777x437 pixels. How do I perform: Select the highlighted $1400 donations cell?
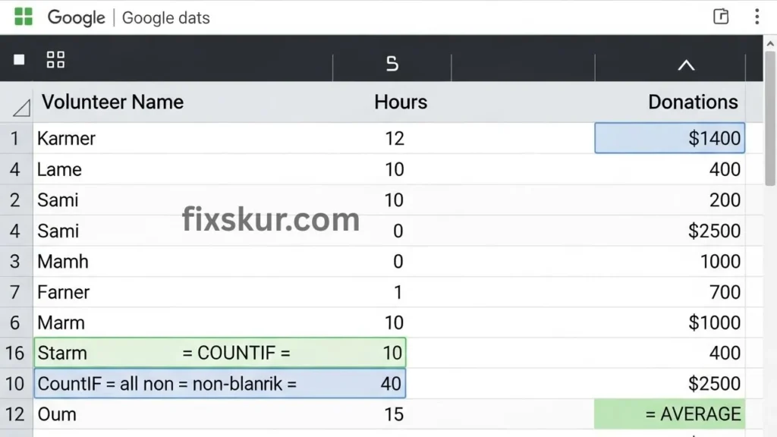pyautogui.click(x=669, y=138)
